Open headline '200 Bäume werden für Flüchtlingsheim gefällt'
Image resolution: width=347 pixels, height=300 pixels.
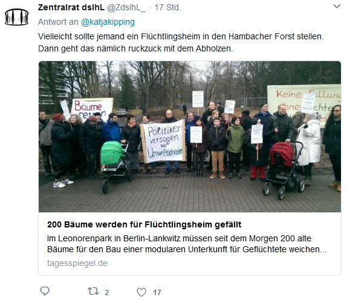coord(144,224)
